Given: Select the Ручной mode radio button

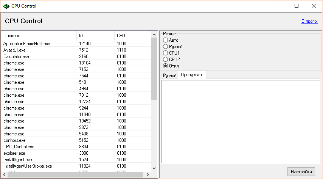Looking at the screenshot, I should click(x=165, y=47).
